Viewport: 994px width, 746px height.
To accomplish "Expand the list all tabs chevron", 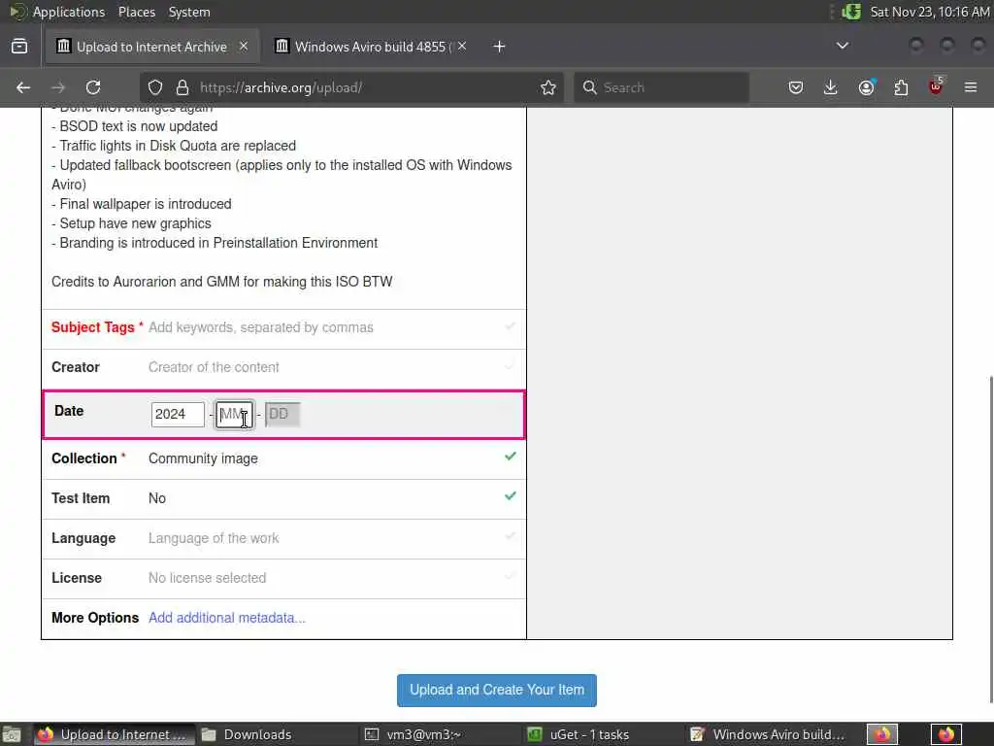I will tap(843, 46).
